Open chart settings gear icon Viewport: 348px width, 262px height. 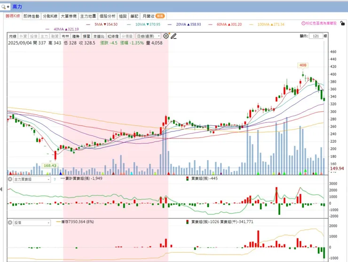coord(166,36)
